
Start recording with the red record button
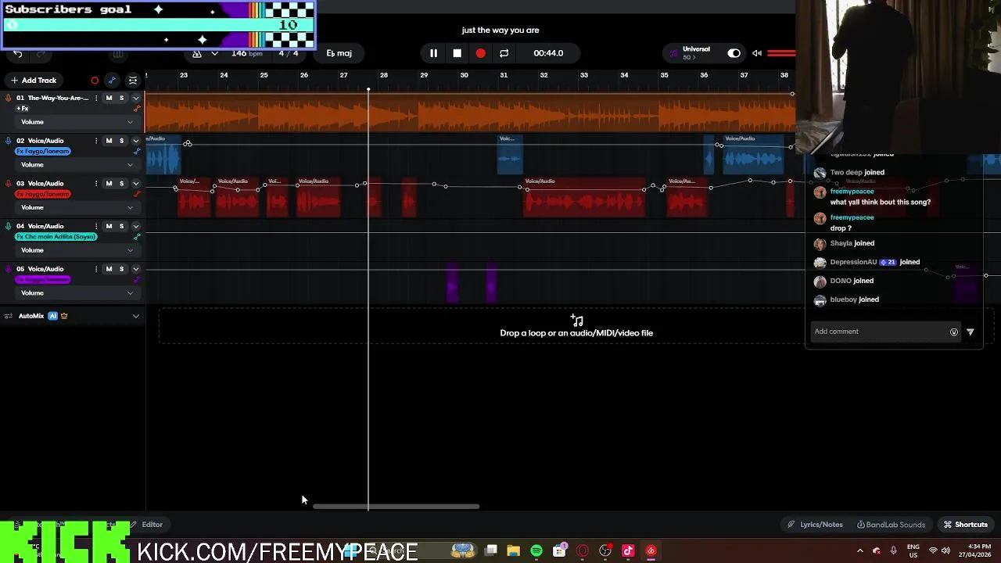480,53
